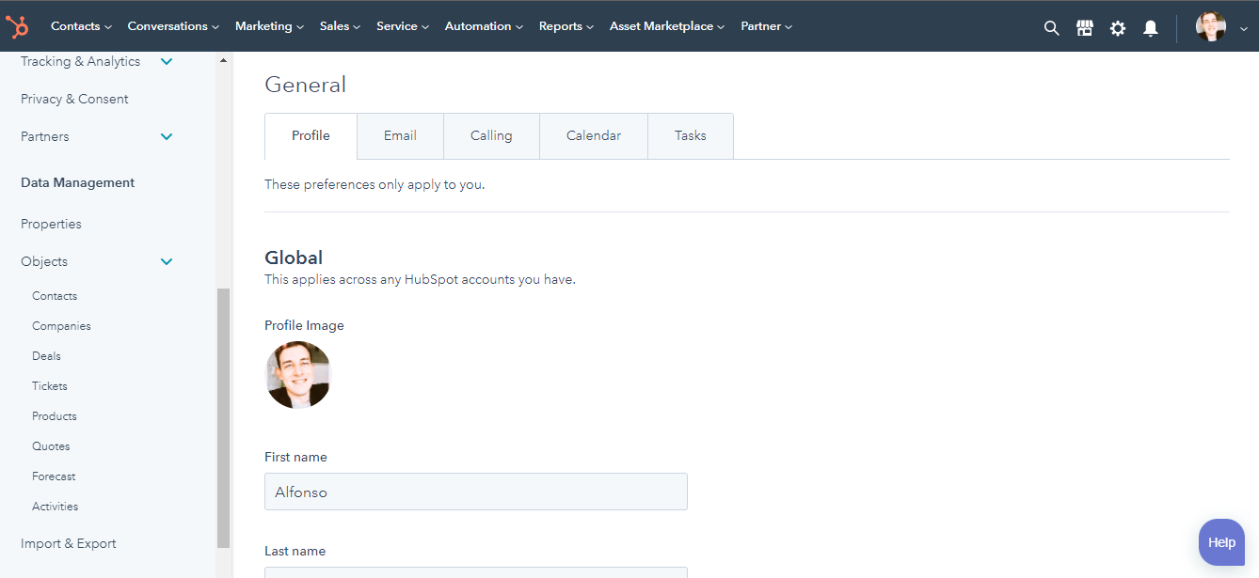
Task: Click the Profile Image thumbnail
Action: click(x=298, y=374)
